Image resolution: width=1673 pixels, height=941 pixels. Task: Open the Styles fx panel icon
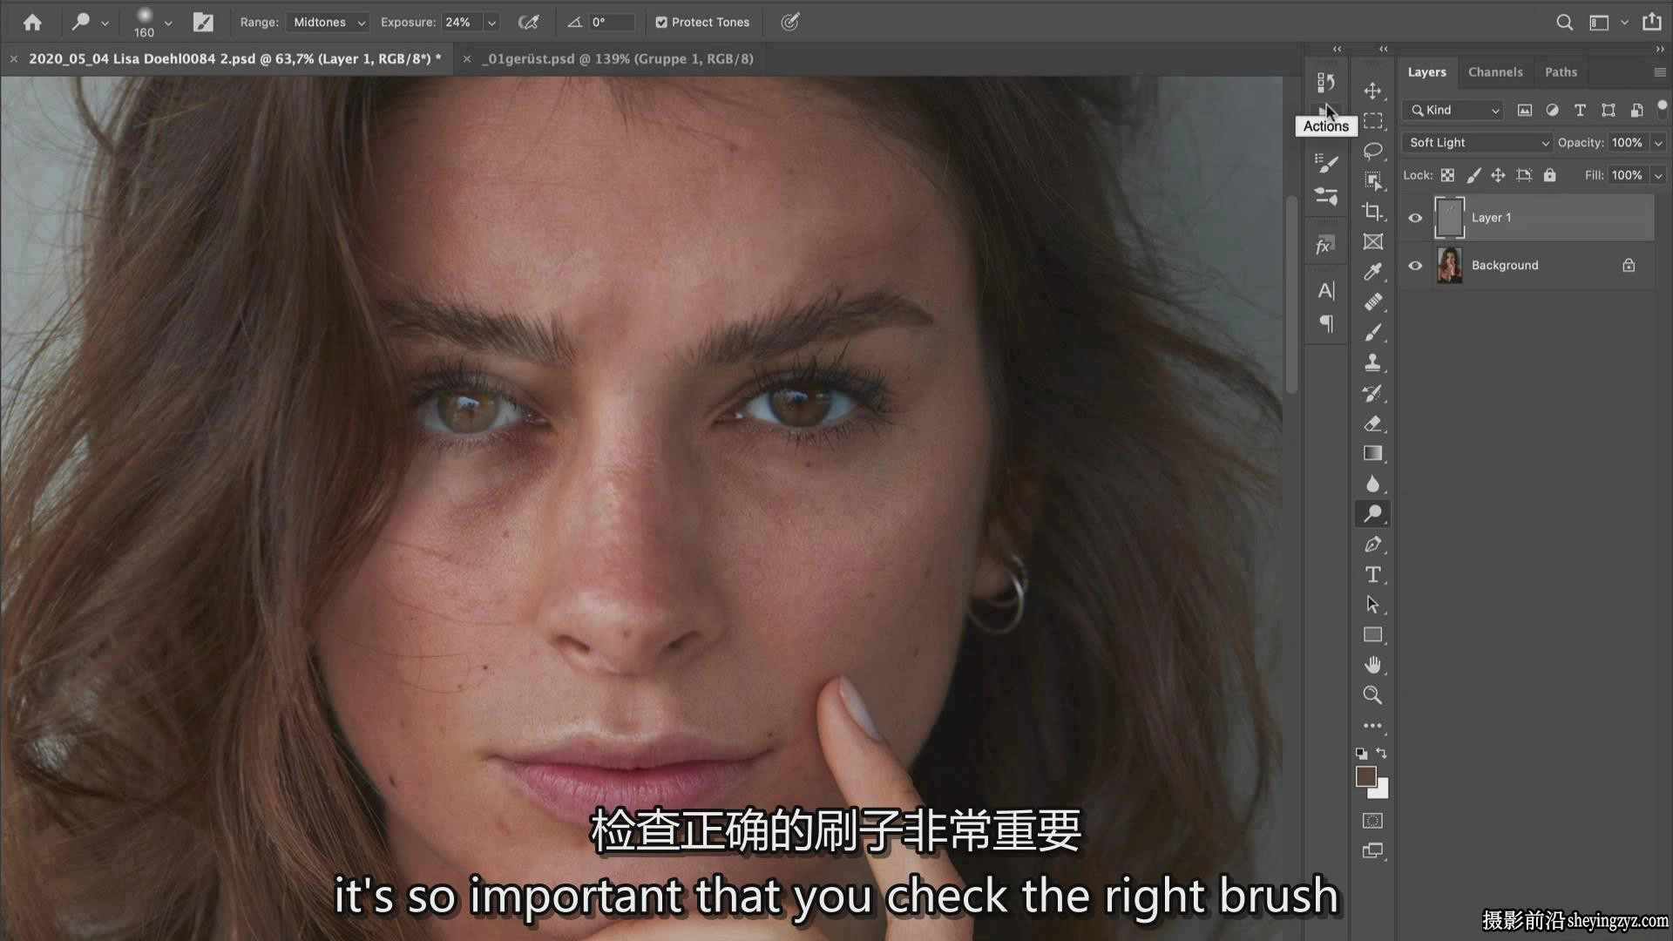[x=1325, y=246]
